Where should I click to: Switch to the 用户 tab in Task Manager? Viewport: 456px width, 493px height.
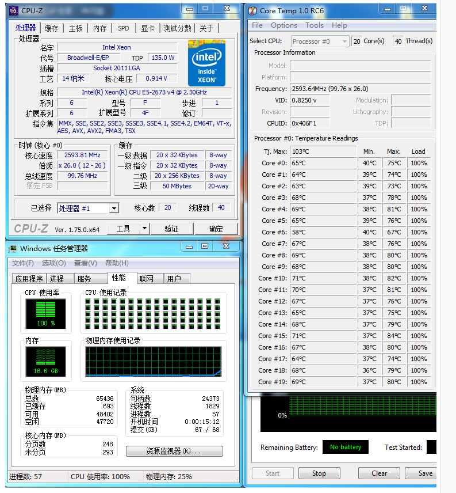[x=177, y=279]
